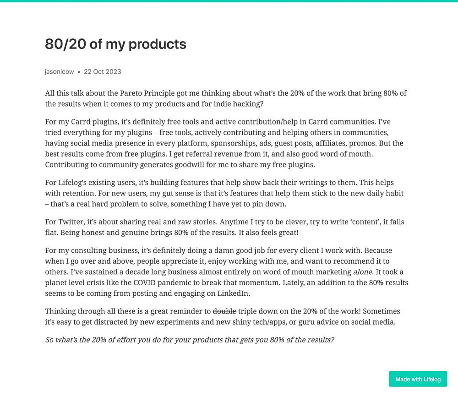Click the struck-through word double
This screenshot has width=458, height=396.
[224, 311]
